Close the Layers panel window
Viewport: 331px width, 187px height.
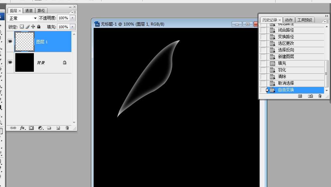[x=74, y=7]
